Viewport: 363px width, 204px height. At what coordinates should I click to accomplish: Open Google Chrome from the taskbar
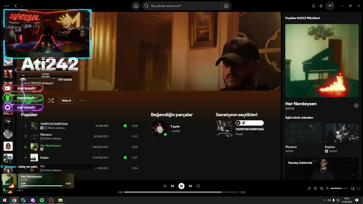[x=14, y=200]
